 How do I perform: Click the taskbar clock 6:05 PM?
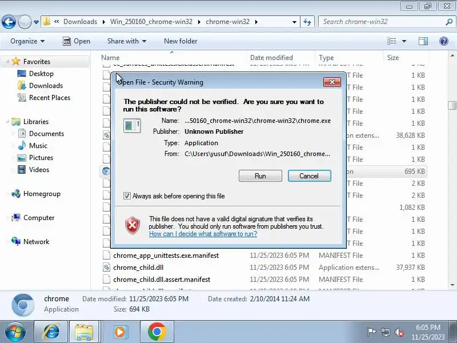point(428,328)
